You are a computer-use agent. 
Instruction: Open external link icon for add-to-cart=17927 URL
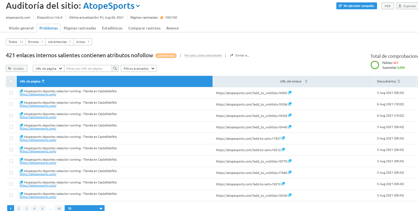click(x=283, y=138)
